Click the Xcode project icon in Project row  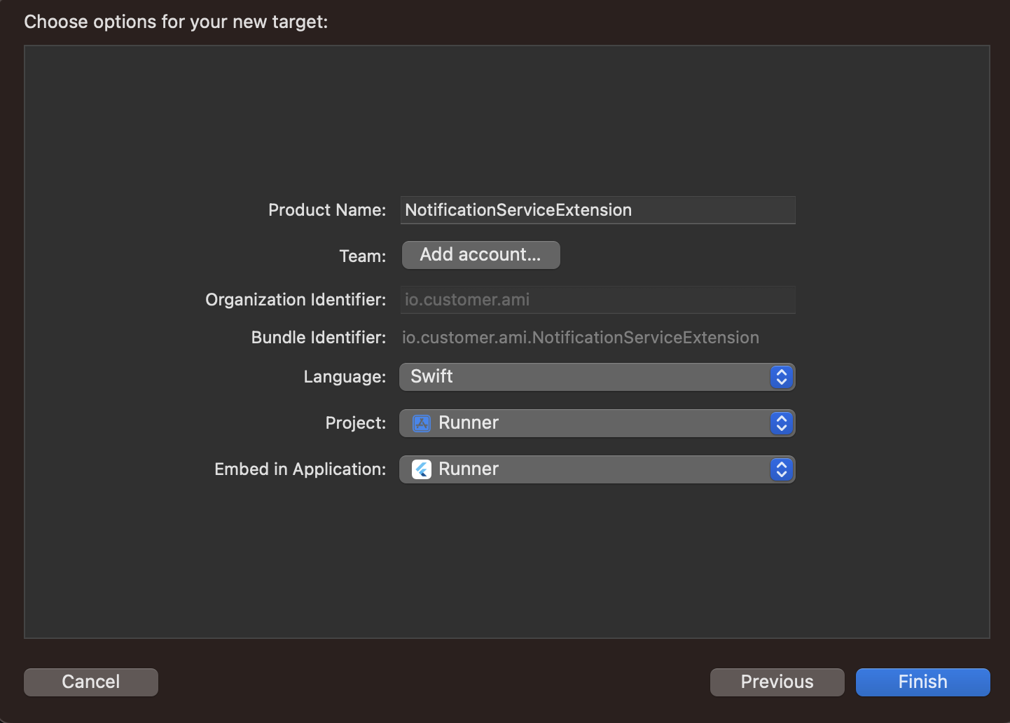[422, 423]
